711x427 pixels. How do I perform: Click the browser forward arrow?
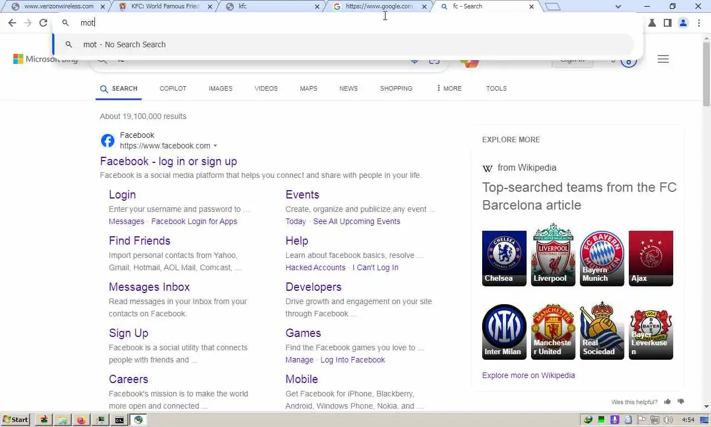(x=28, y=23)
